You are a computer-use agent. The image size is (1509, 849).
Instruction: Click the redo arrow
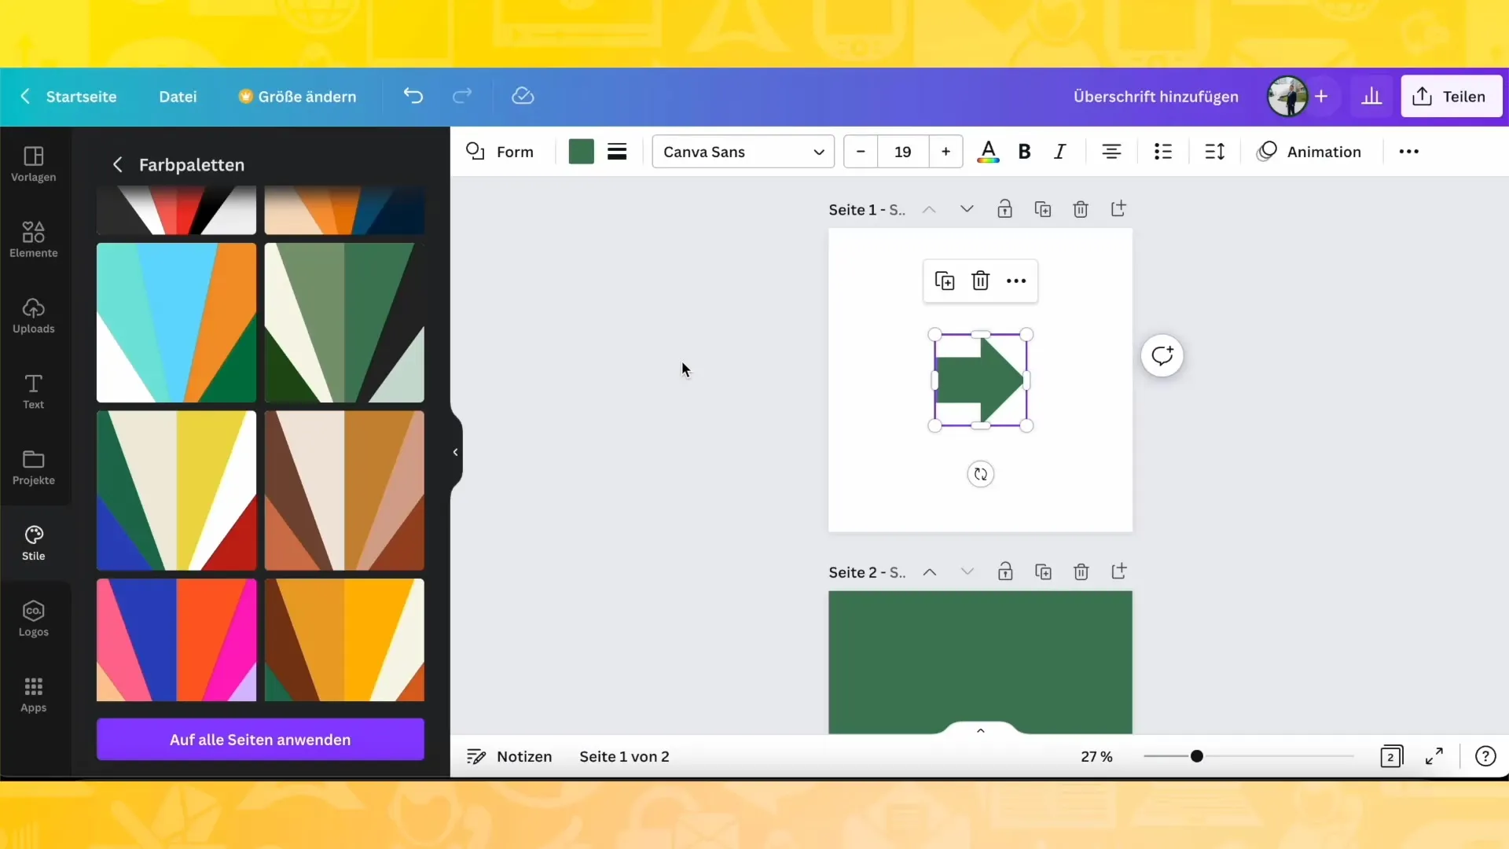pos(462,96)
